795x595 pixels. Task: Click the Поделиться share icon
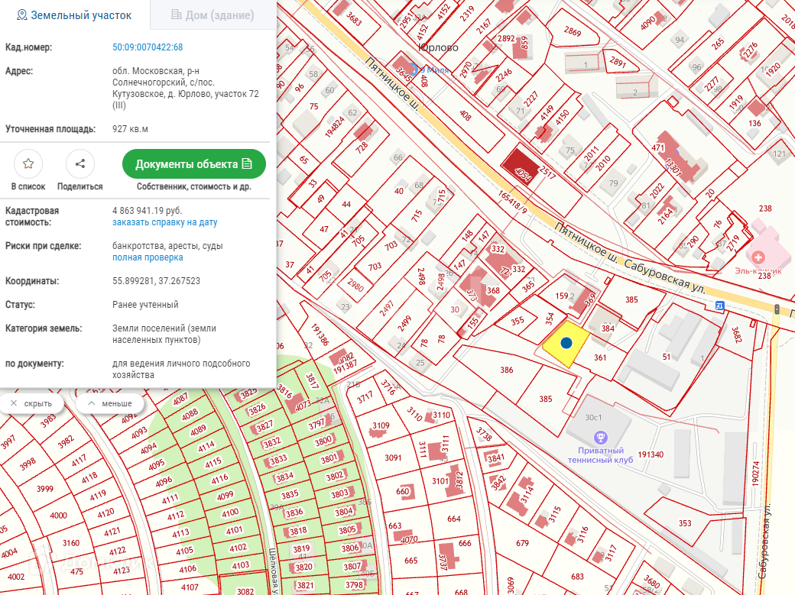(x=80, y=163)
